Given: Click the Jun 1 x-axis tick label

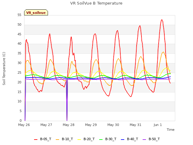Looking at the screenshot, I should 158,125.
